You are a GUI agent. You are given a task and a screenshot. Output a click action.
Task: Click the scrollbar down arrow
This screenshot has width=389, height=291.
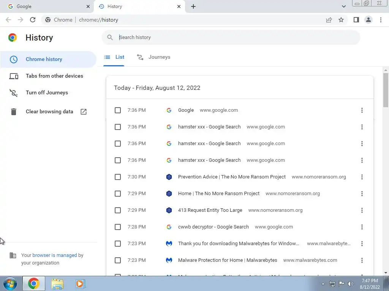(386, 273)
